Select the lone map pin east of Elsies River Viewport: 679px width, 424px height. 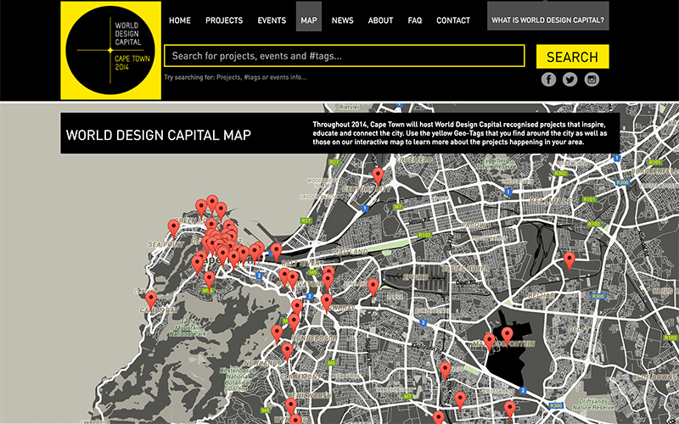(570, 262)
